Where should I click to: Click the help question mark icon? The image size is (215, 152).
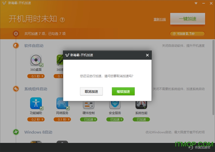click(x=62, y=20)
